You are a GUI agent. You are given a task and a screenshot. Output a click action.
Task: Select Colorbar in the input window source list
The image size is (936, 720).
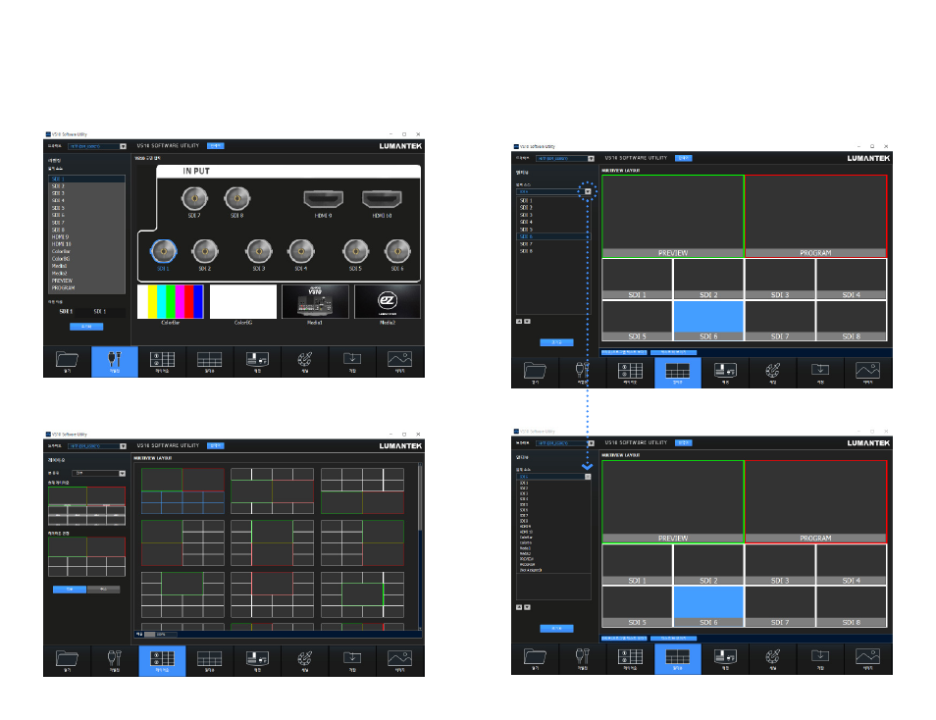(x=87, y=251)
